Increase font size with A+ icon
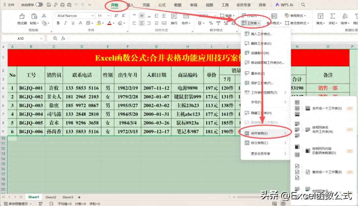This screenshot has width=358, height=206. pyautogui.click(x=116, y=16)
